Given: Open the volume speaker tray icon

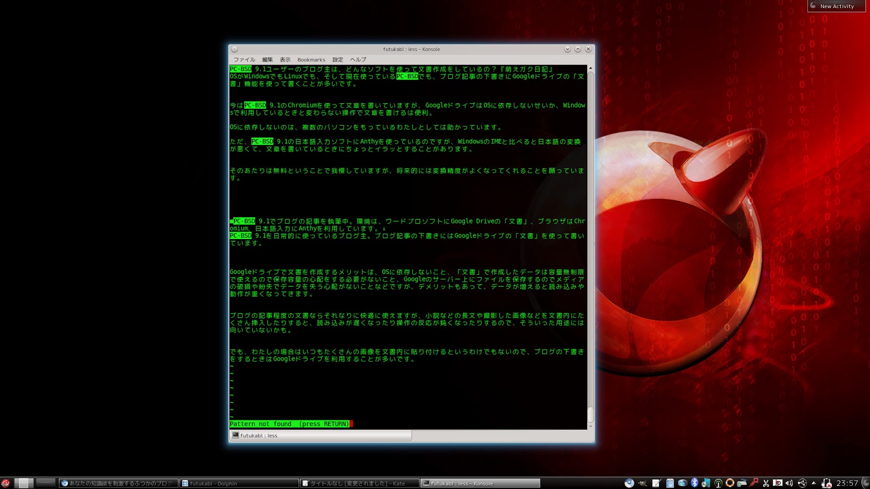Looking at the screenshot, I should (789, 483).
